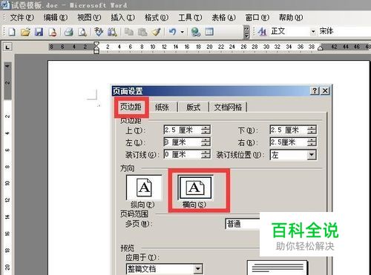Save the document with the floppy disk icon
Image resolution: width=371 pixels, height=275 pixels.
point(39,32)
